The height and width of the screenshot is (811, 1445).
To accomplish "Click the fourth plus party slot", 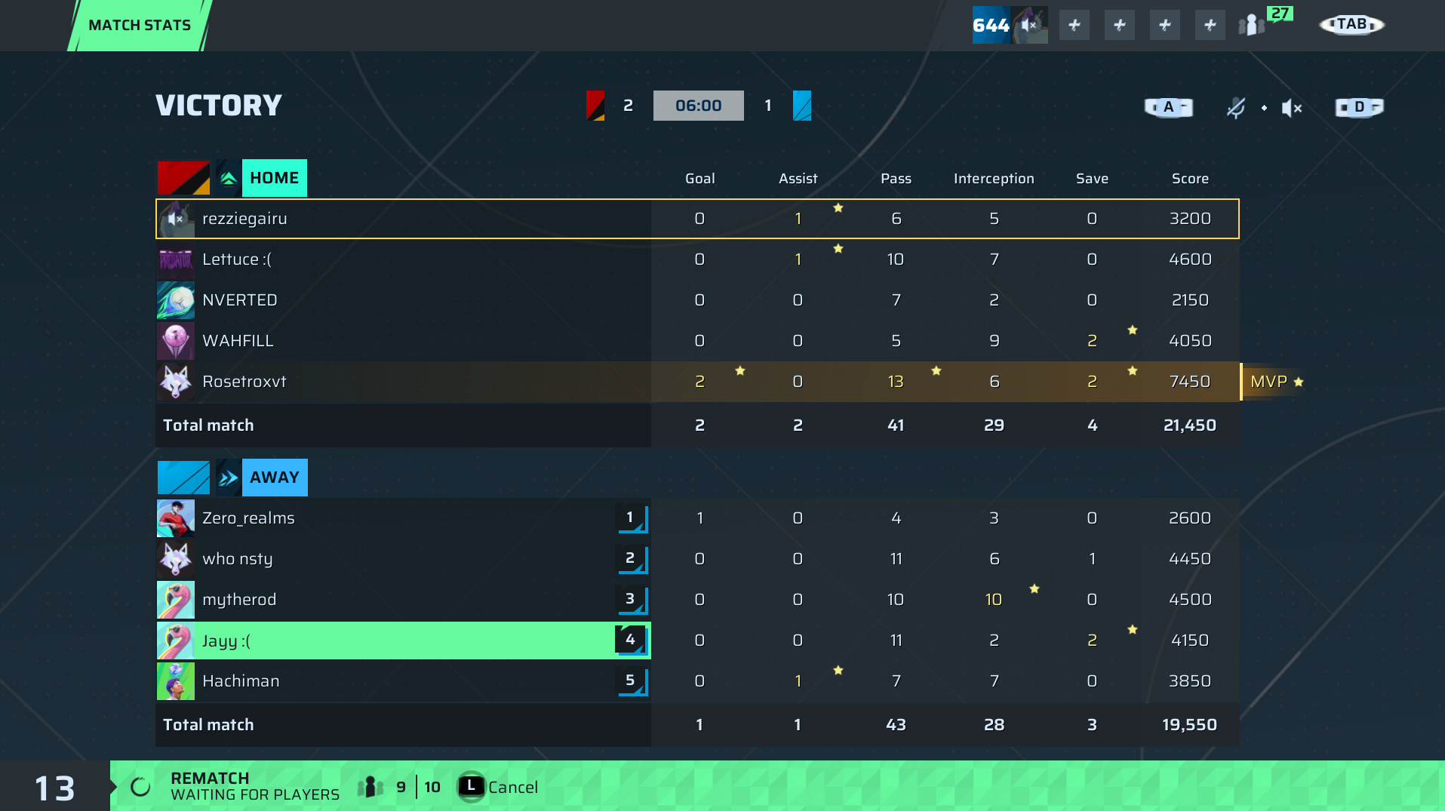I will pos(1210,26).
